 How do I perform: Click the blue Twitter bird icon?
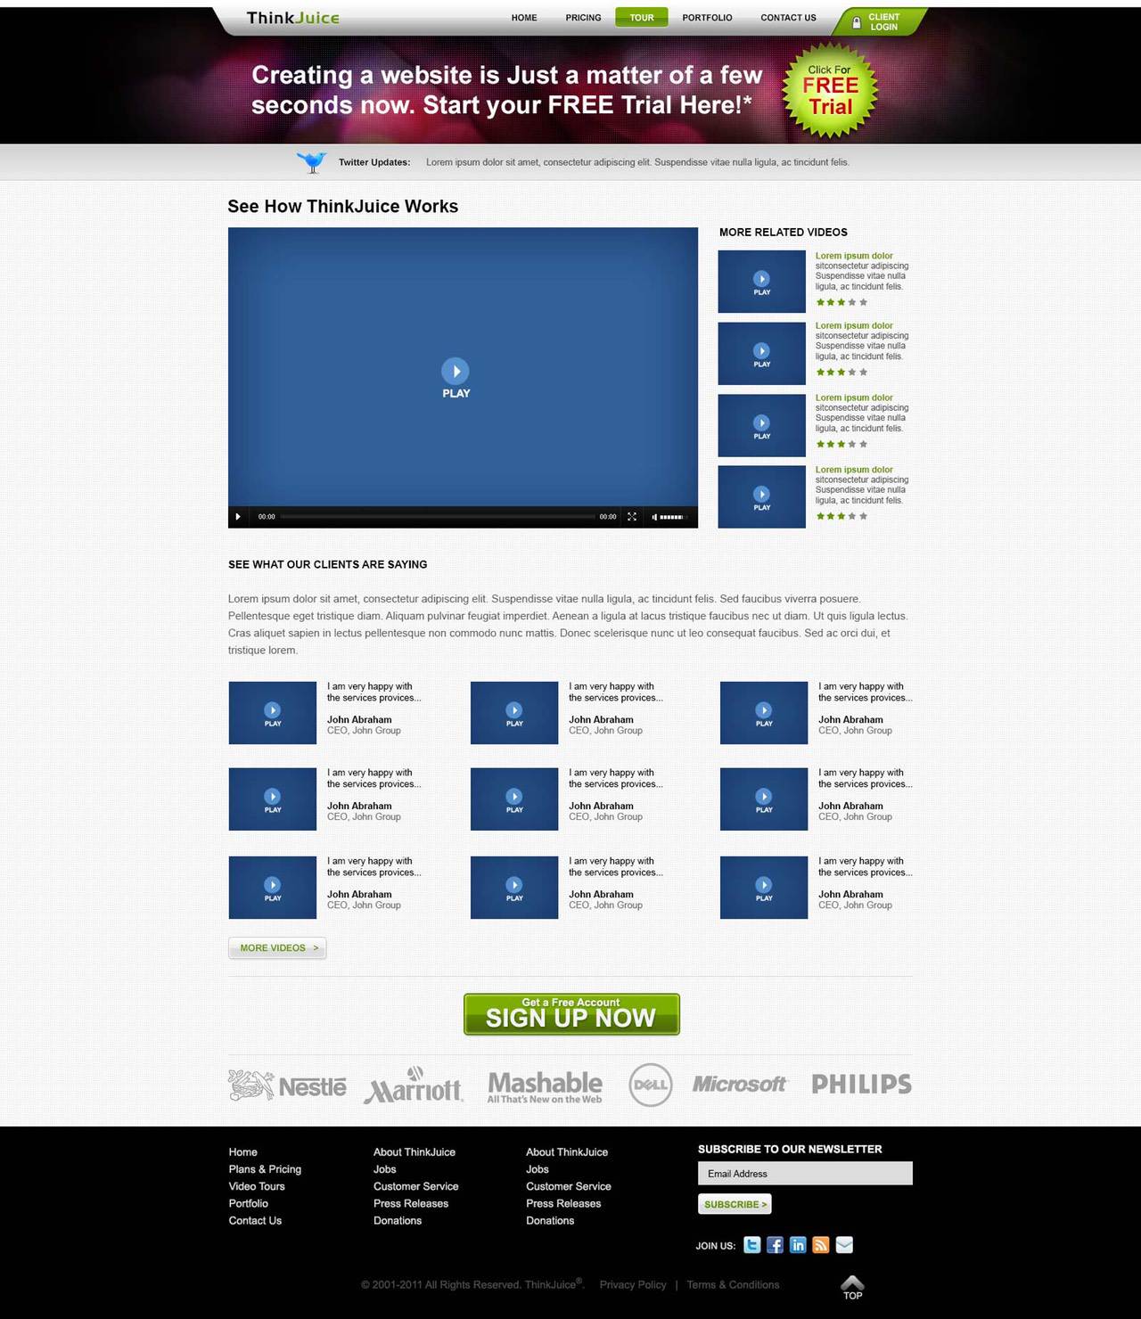pyautogui.click(x=311, y=161)
